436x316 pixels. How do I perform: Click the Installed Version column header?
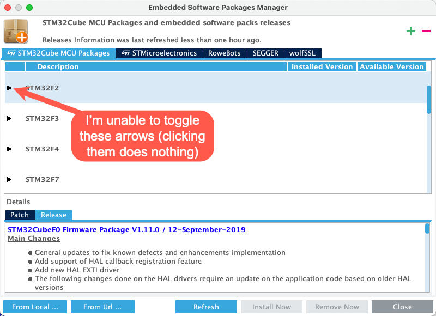(x=322, y=66)
